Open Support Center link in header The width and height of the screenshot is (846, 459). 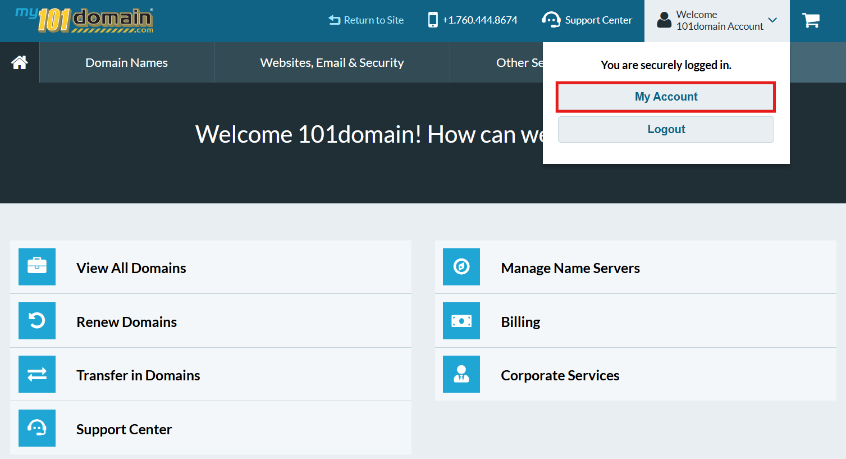tap(587, 20)
